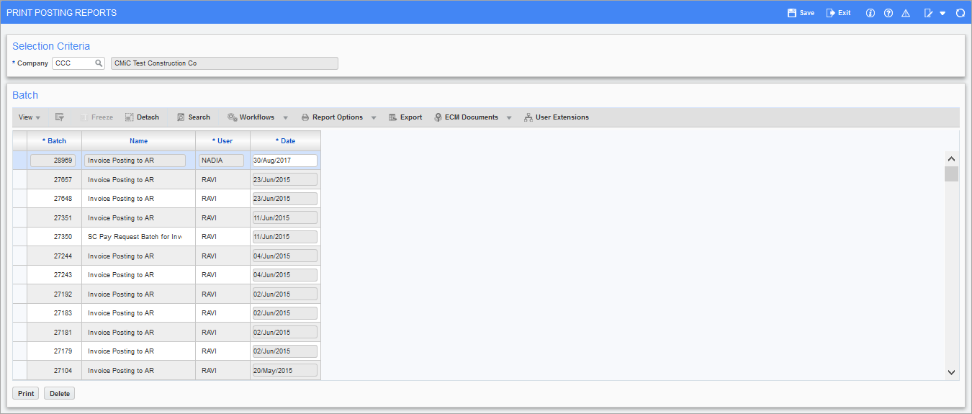972x414 pixels.
Task: Click the edit page pencil icon
Action: tap(929, 13)
